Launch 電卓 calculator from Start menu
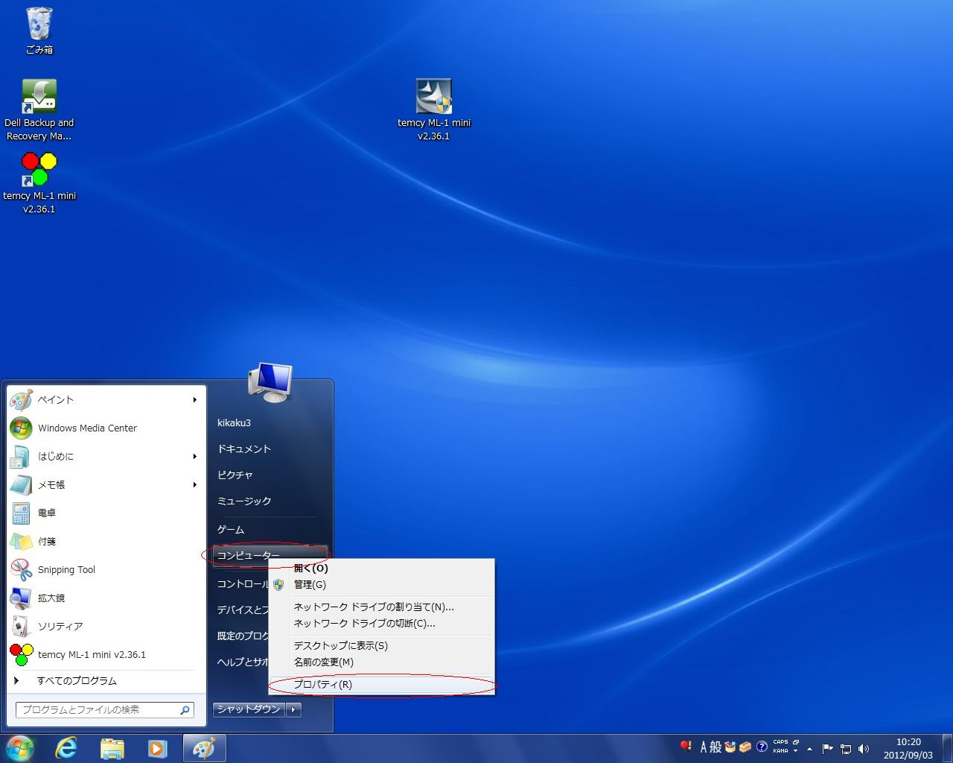953x763 pixels. click(x=106, y=513)
